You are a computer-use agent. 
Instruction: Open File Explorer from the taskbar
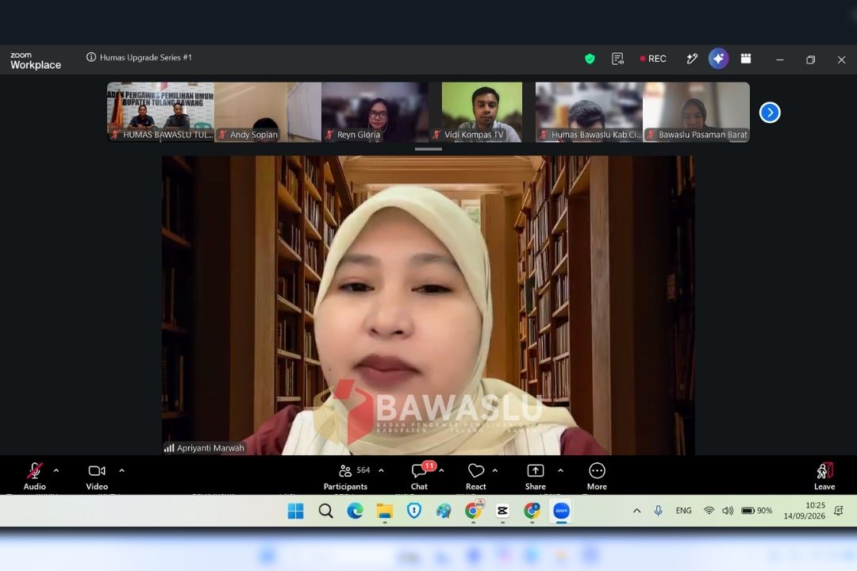click(385, 511)
